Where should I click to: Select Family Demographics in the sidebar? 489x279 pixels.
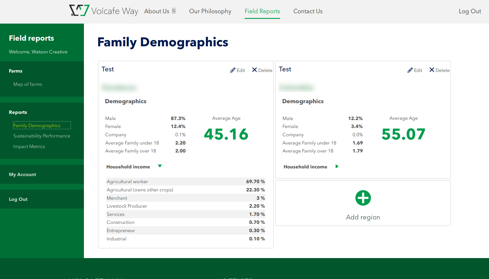(37, 126)
